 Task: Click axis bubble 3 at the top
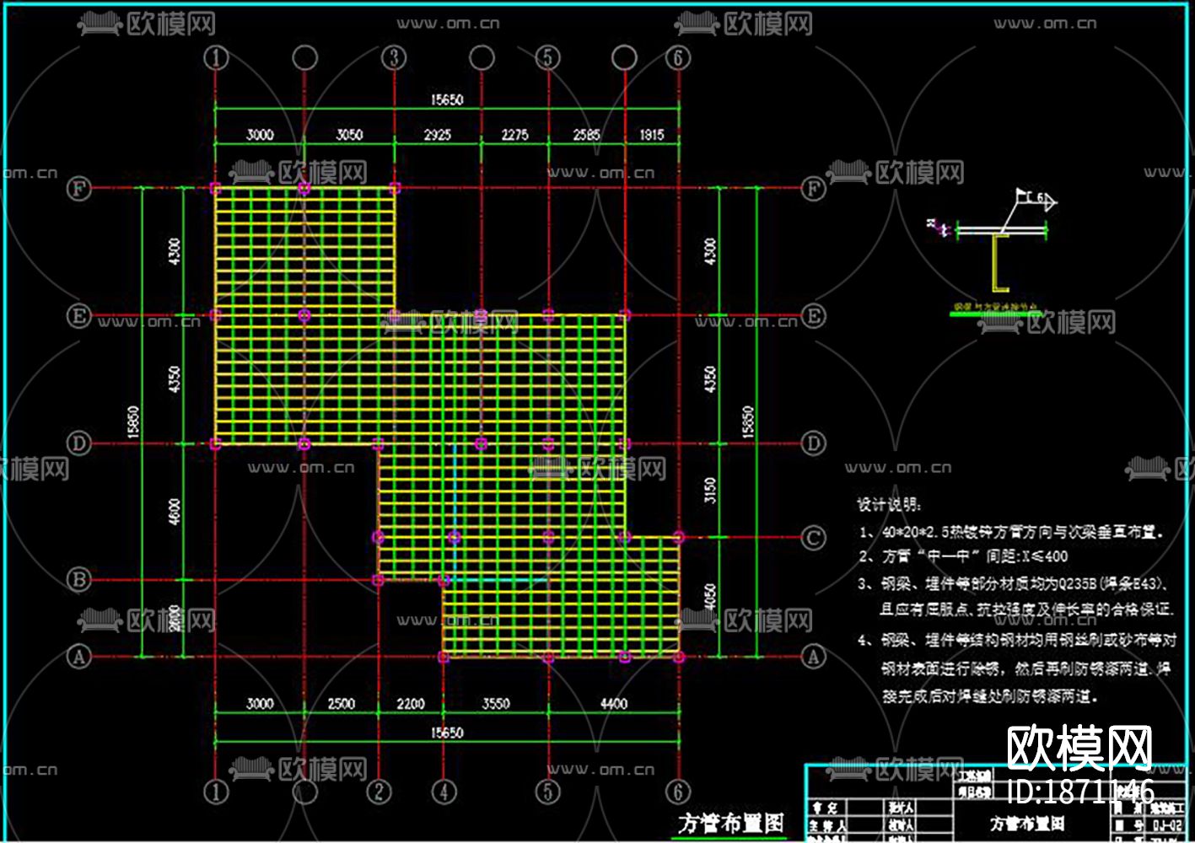click(394, 57)
